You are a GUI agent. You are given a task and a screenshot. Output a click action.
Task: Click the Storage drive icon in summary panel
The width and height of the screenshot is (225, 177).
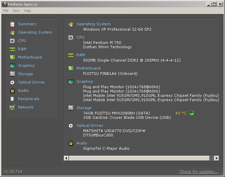pyautogui.click(x=71, y=108)
